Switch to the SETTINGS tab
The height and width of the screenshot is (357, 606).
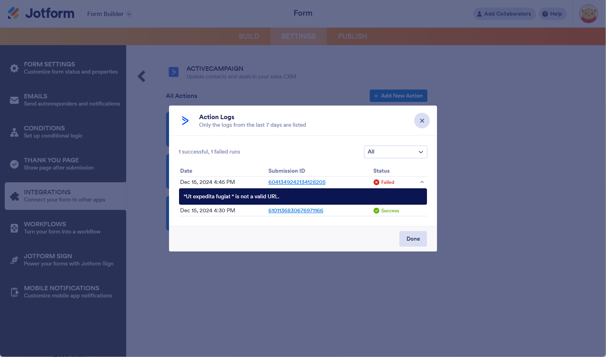pos(298,36)
